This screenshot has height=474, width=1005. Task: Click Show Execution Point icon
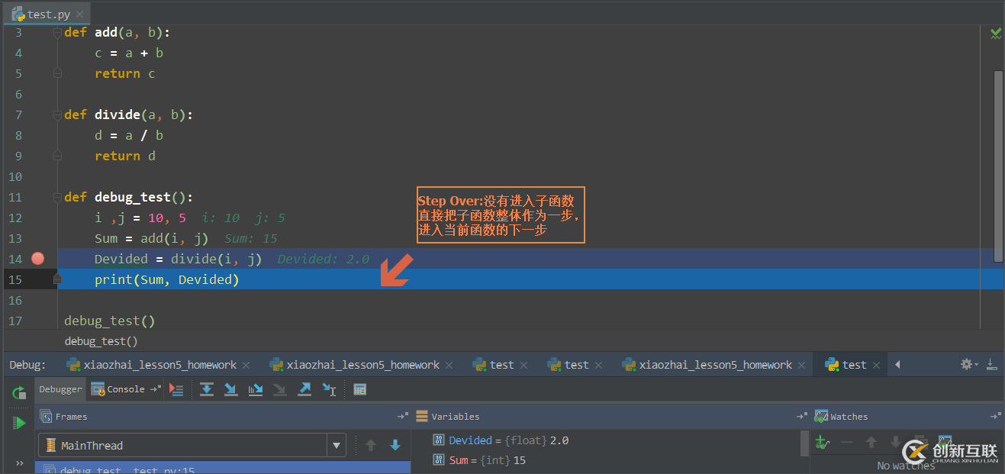coord(176,389)
